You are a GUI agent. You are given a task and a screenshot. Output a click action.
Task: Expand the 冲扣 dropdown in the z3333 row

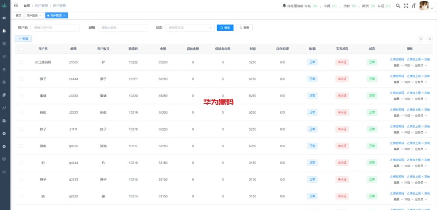(409, 99)
